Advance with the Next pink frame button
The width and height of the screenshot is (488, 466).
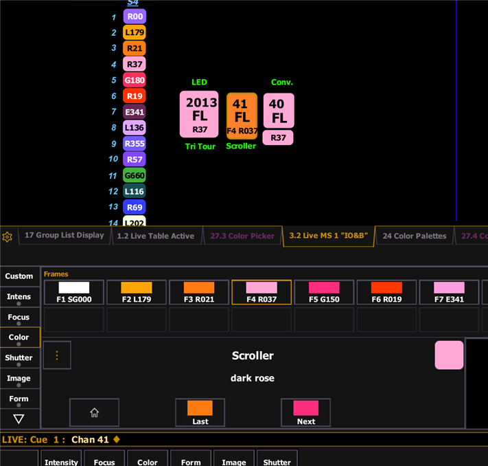[x=305, y=412]
